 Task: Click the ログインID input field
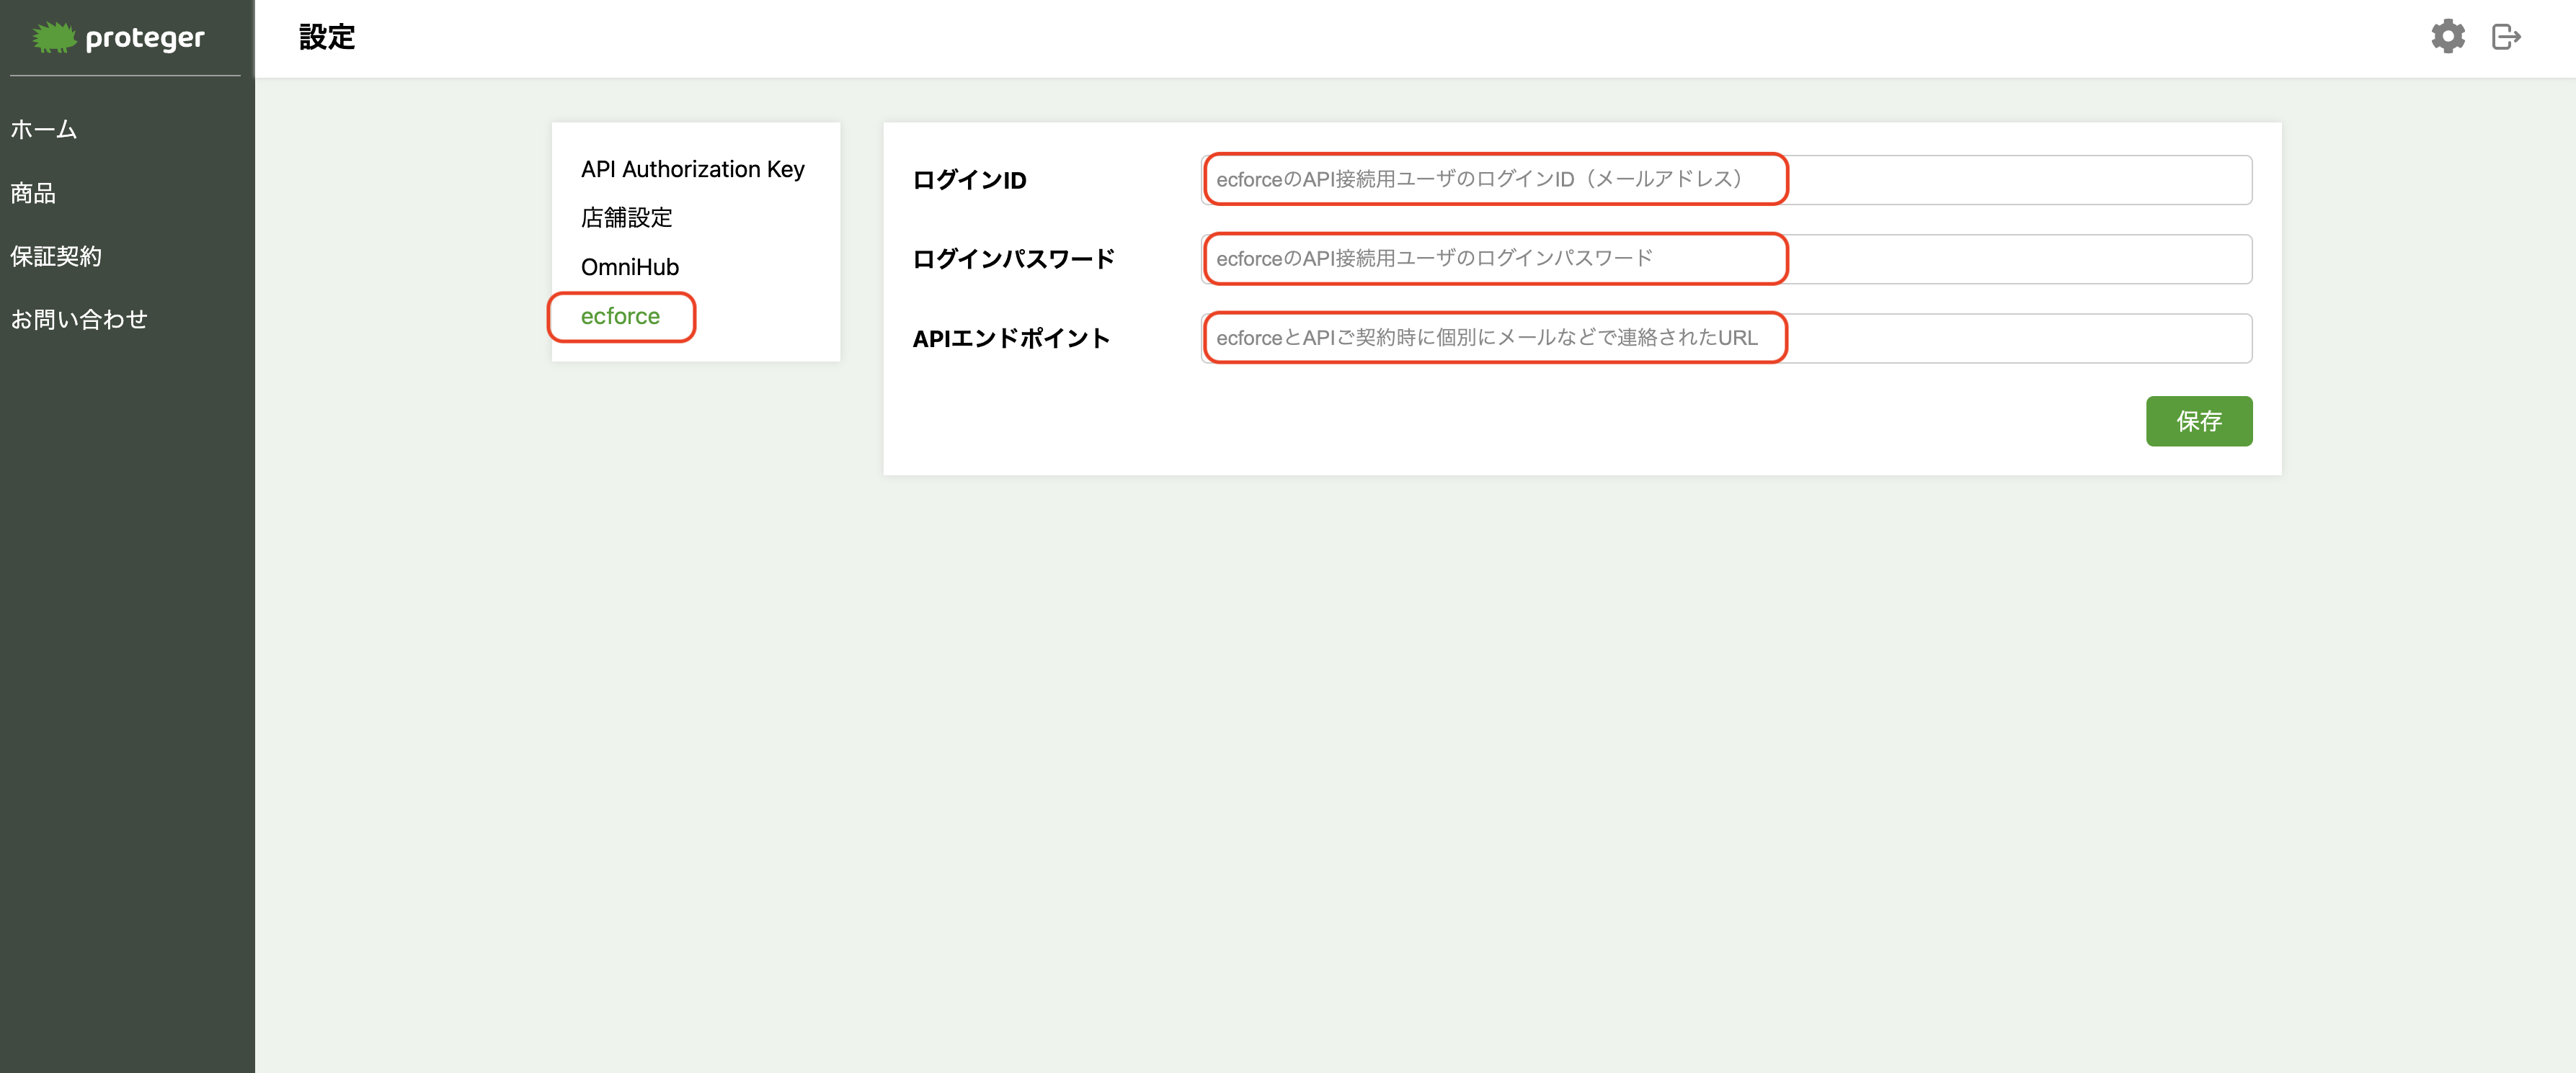tap(1725, 180)
